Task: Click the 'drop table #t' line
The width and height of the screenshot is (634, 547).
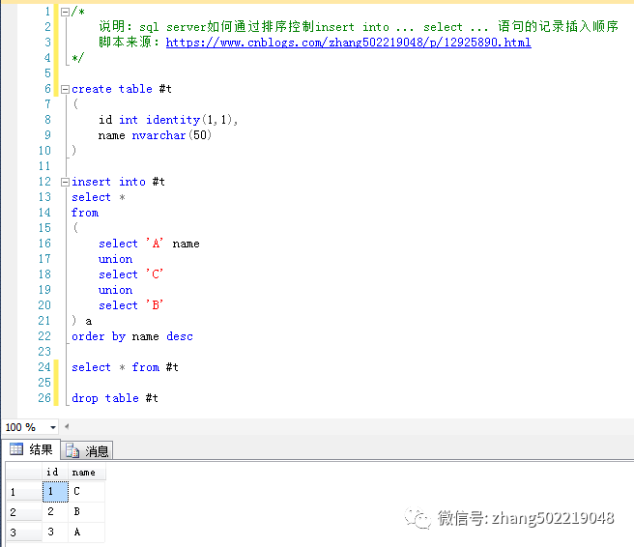Action: point(115,398)
